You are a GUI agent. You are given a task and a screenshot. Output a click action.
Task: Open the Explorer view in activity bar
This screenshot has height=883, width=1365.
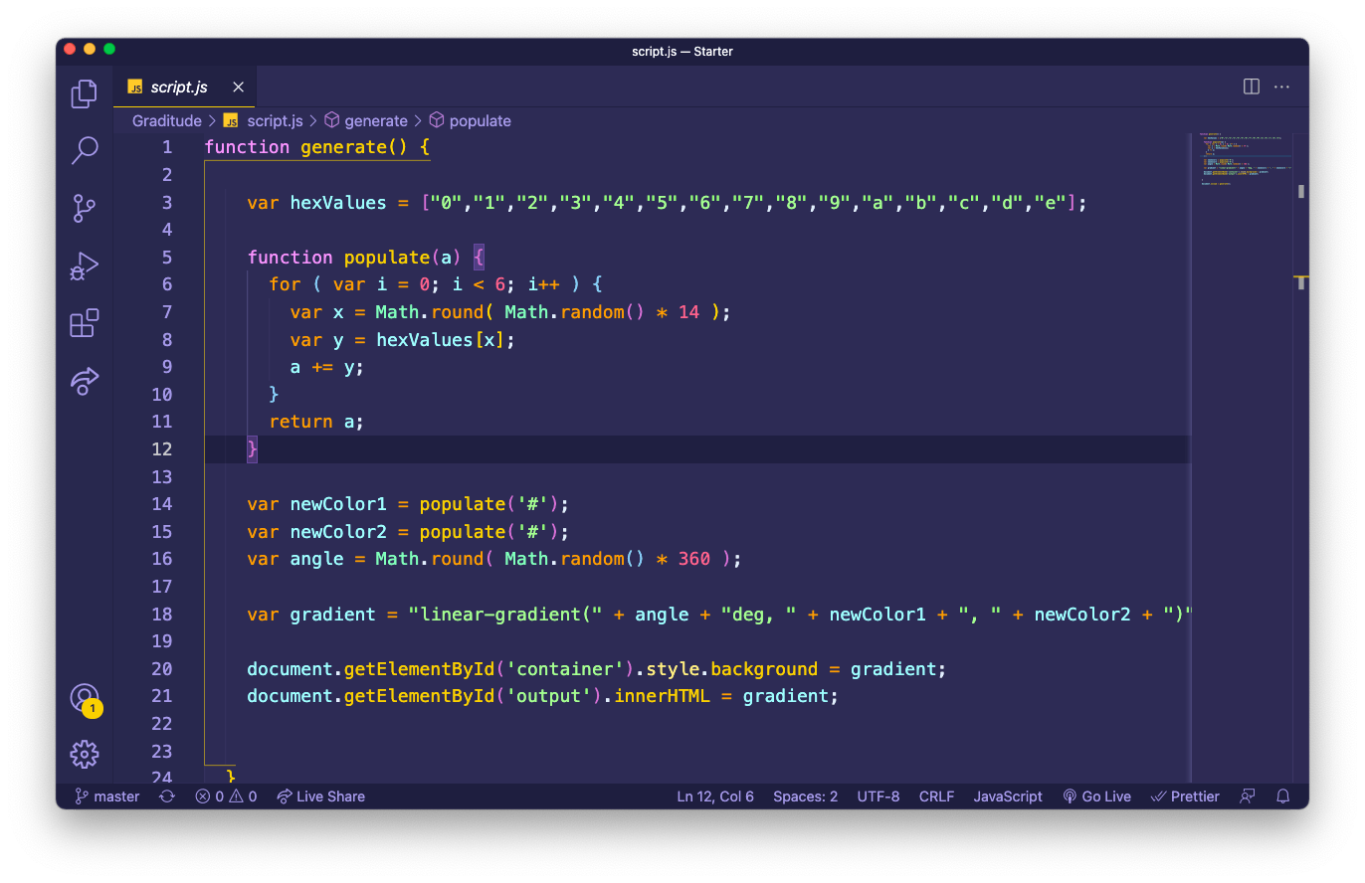(x=85, y=94)
